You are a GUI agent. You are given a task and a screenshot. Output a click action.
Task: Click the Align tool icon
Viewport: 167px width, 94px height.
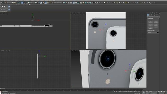(66, 3)
